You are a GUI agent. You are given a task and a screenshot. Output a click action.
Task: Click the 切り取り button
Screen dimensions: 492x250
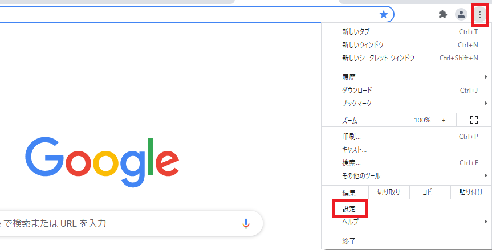(388, 192)
